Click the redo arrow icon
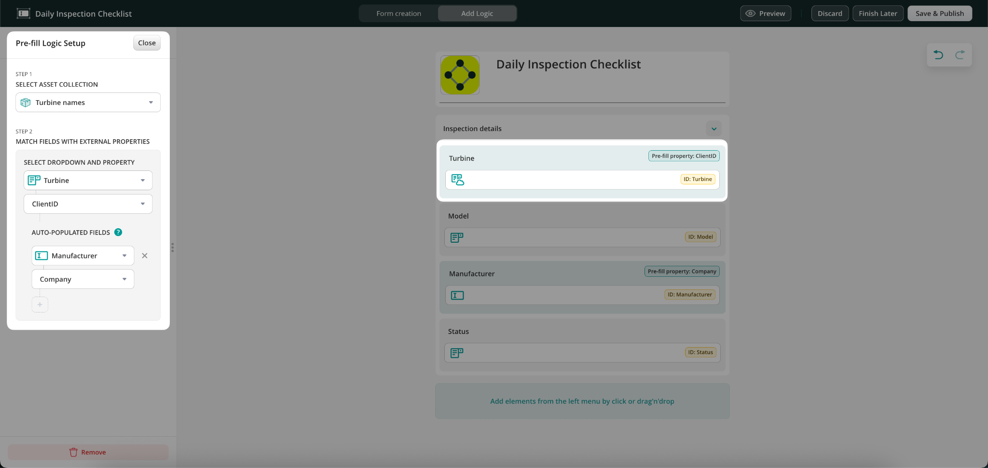 [x=960, y=55]
